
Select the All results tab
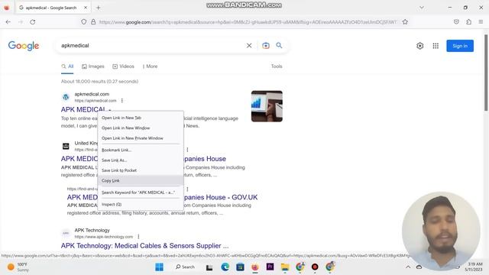click(x=67, y=66)
